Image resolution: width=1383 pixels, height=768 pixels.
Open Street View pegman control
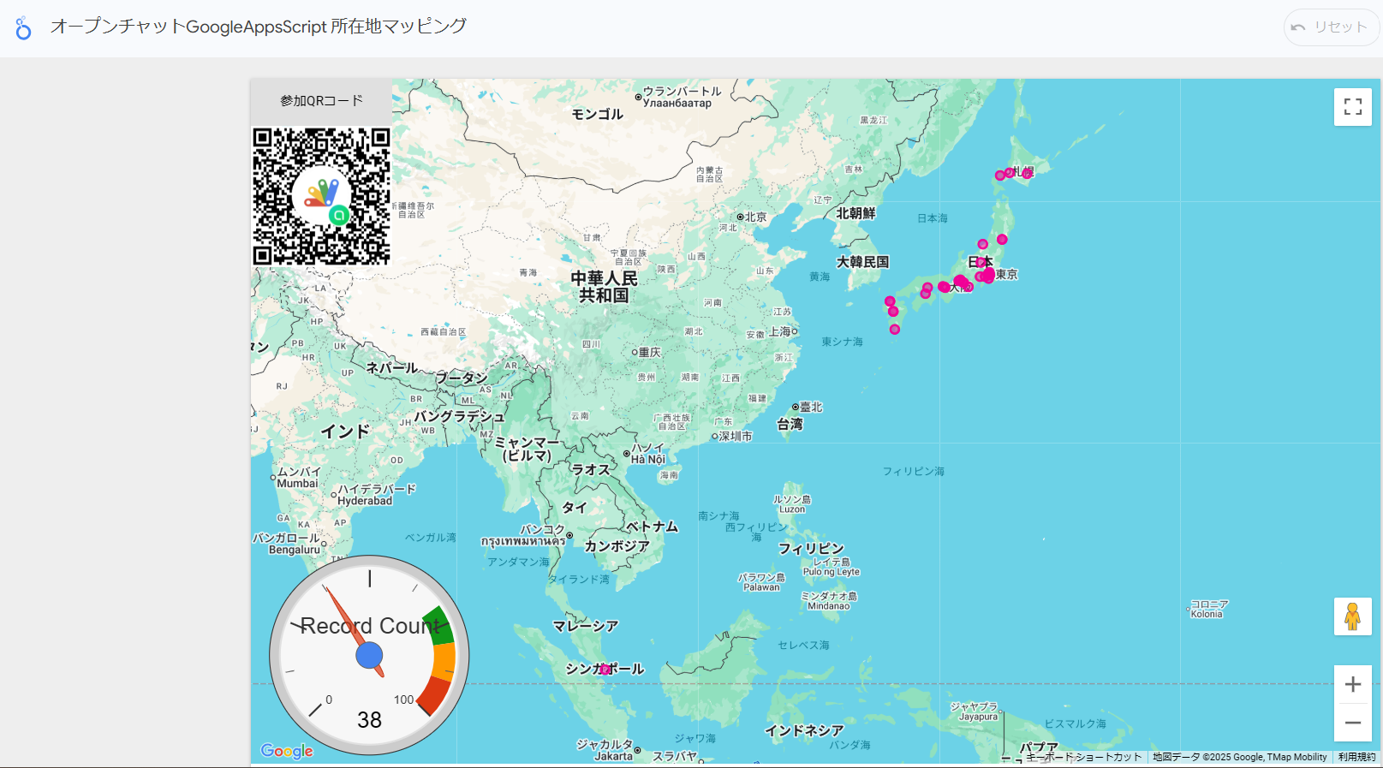pos(1353,616)
